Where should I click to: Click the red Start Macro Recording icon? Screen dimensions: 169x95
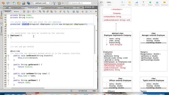pyautogui.click(x=83, y=11)
